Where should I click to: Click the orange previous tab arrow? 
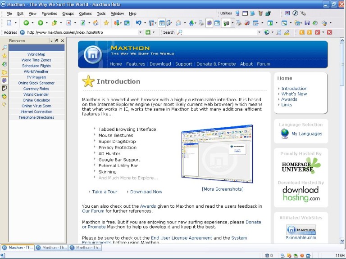coord(302,32)
